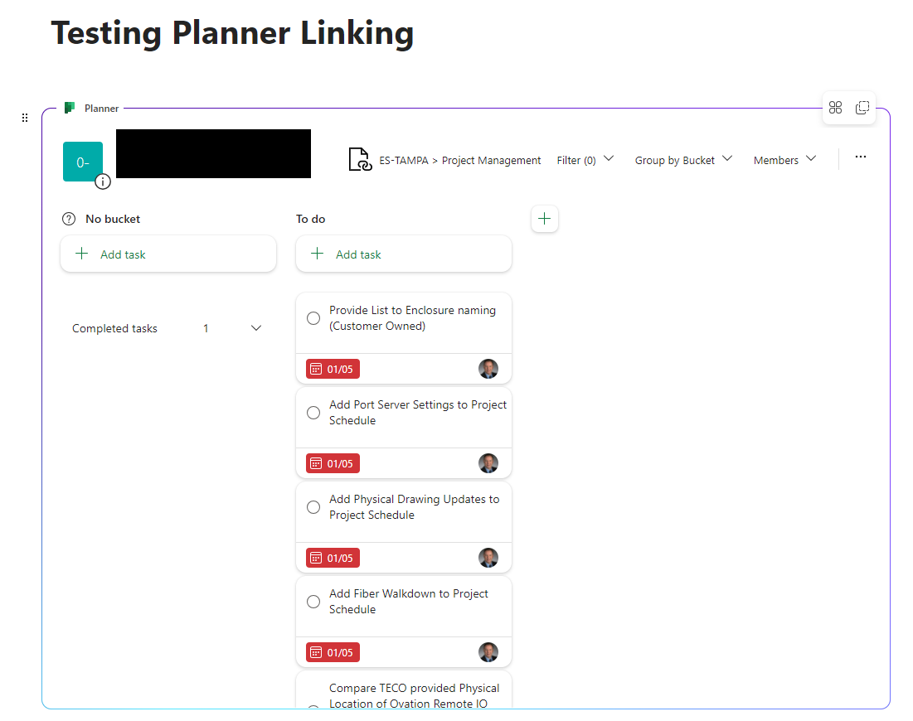Open the Members dropdown menu

[785, 159]
